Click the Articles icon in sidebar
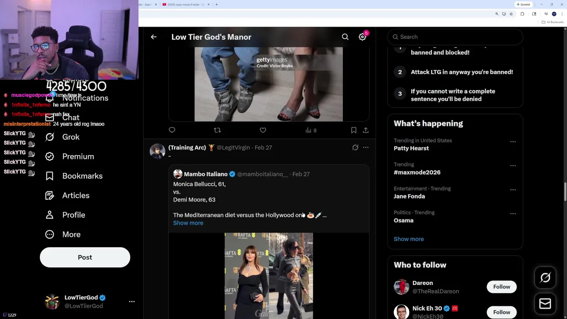The height and width of the screenshot is (319, 567). click(50, 195)
